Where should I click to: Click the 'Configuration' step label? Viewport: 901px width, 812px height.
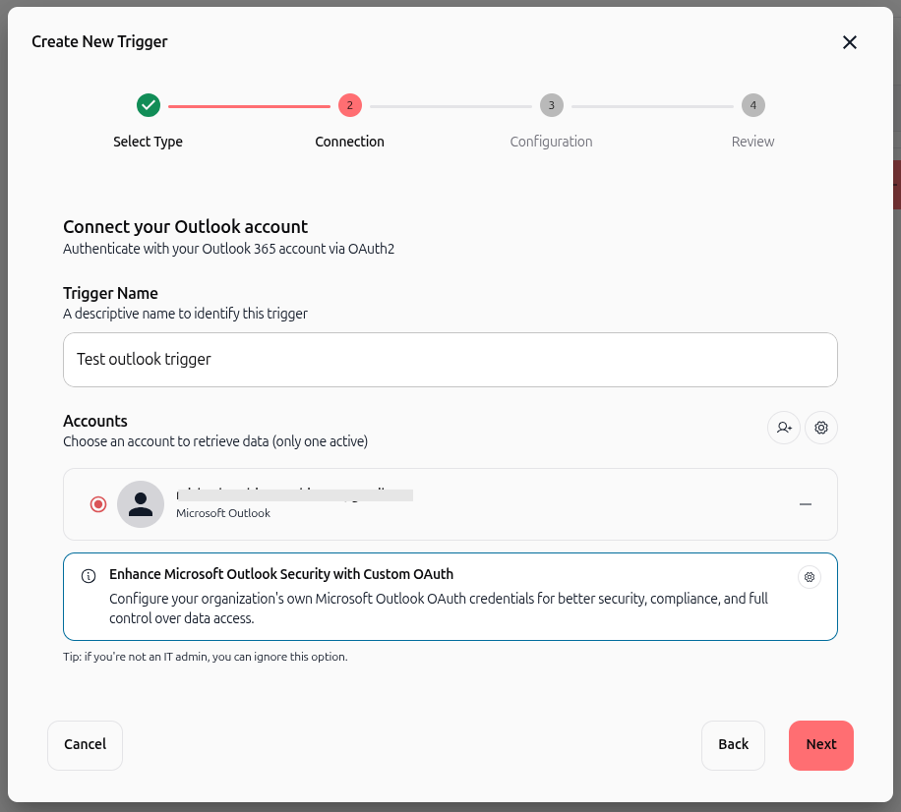(x=551, y=142)
